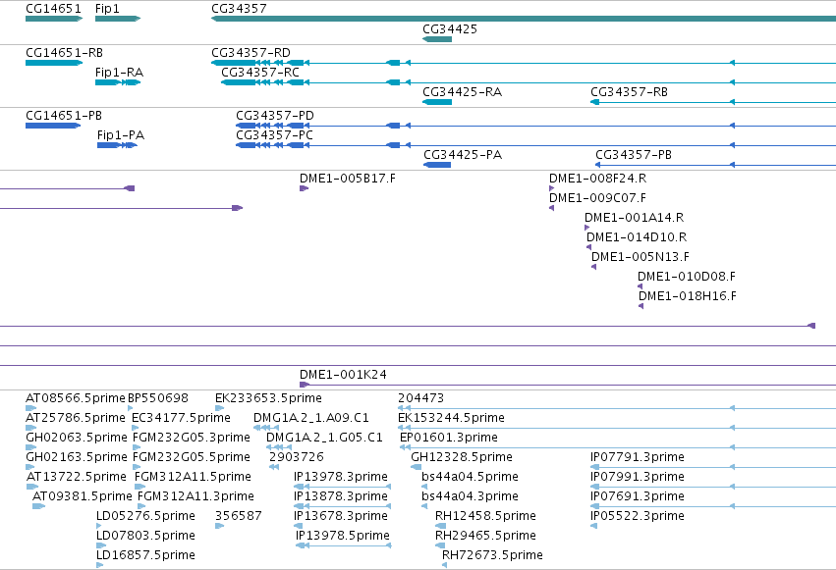The height and width of the screenshot is (570, 836).
Task: Click the CG34357 gene label
Action: pos(239,9)
